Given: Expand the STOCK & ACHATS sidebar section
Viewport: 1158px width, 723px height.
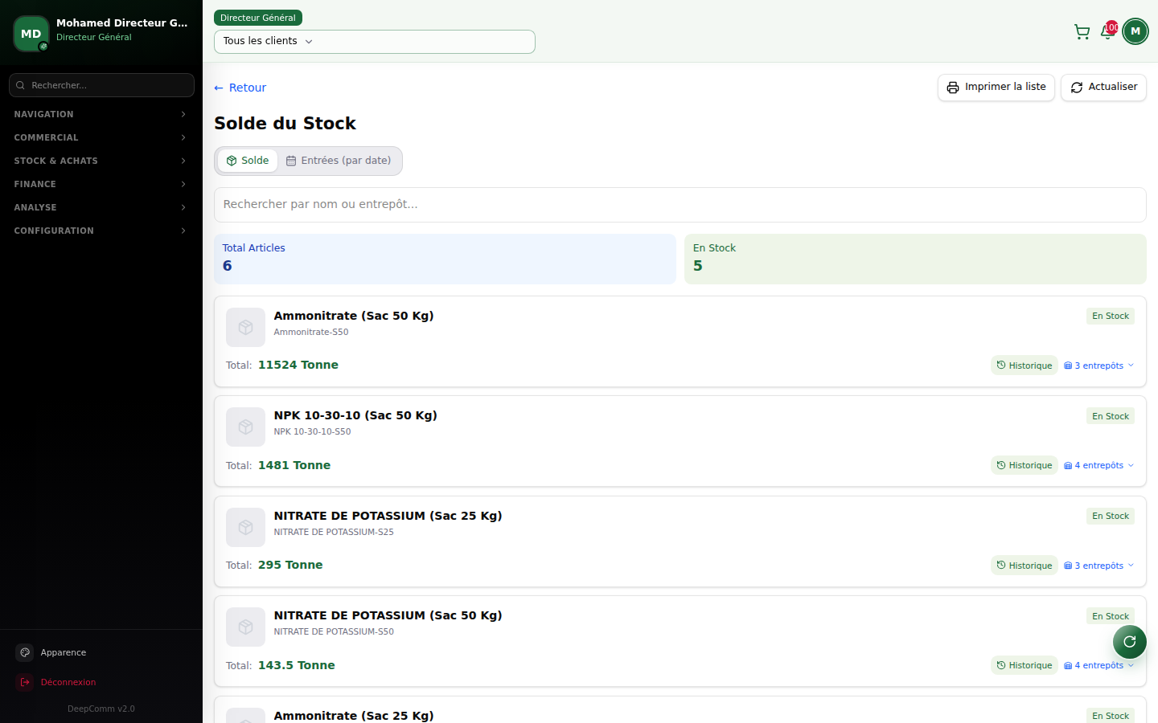Looking at the screenshot, I should click(x=101, y=161).
